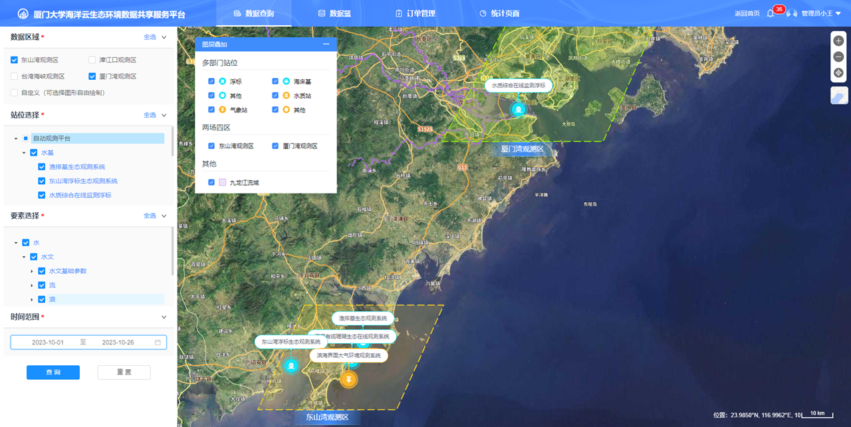The image size is (851, 427).
Task: Open calendar icon in date range field
Action: pos(158,343)
